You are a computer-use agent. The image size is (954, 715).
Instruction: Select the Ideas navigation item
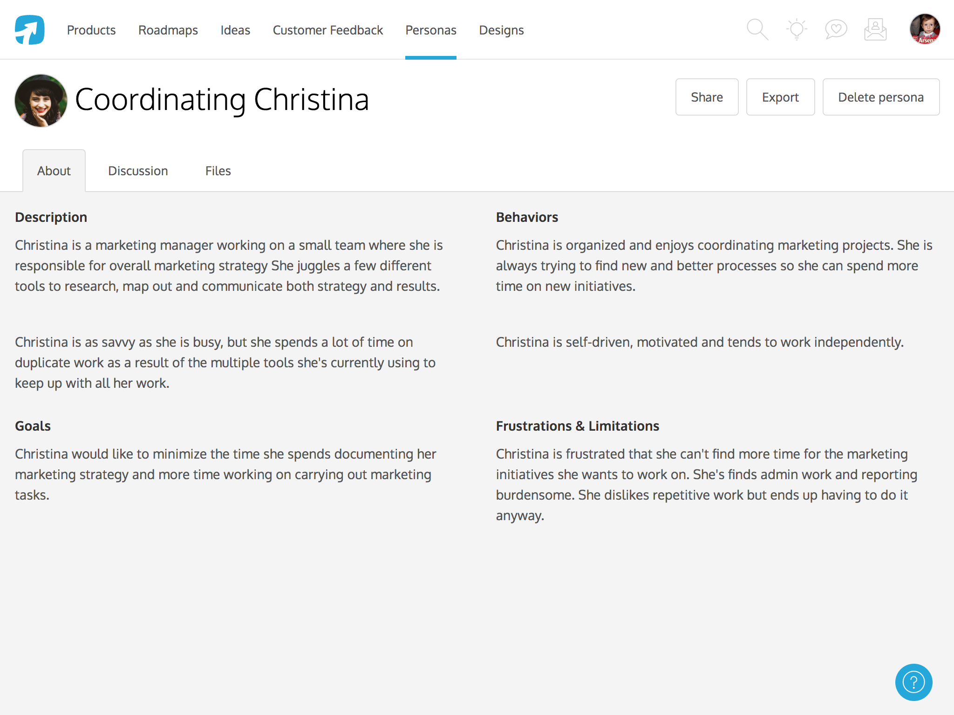(235, 30)
